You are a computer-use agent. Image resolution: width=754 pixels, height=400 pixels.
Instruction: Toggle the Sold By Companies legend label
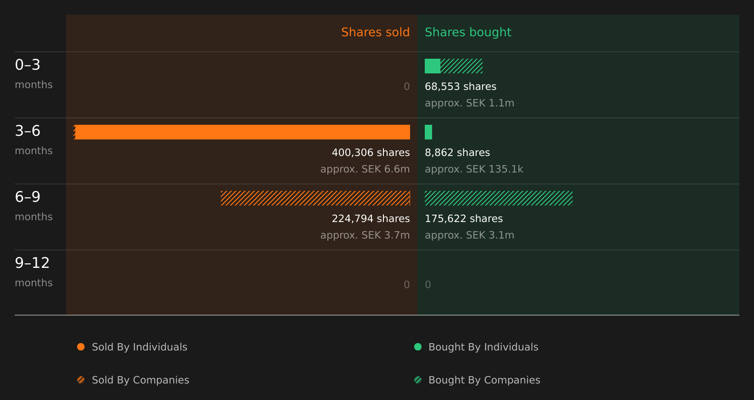[x=141, y=380]
